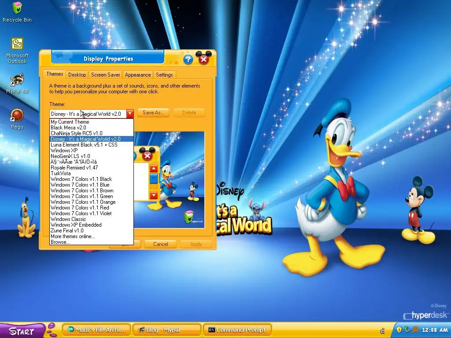Pick Windows 7 Colors v1.1 Violet
This screenshot has height=338, width=451.
92,213
